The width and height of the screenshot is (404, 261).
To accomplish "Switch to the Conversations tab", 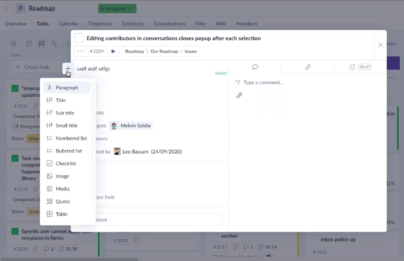I will pyautogui.click(x=169, y=24).
